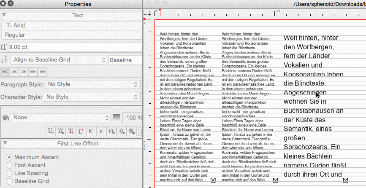Open the Align to Baseline Grid dropdown

[57, 60]
